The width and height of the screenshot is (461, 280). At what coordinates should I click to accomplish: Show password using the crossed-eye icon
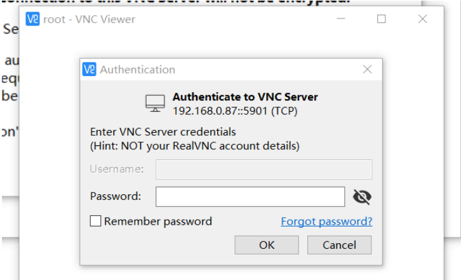362,197
